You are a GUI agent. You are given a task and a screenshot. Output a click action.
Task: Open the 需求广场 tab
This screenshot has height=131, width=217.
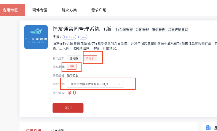(99, 10)
